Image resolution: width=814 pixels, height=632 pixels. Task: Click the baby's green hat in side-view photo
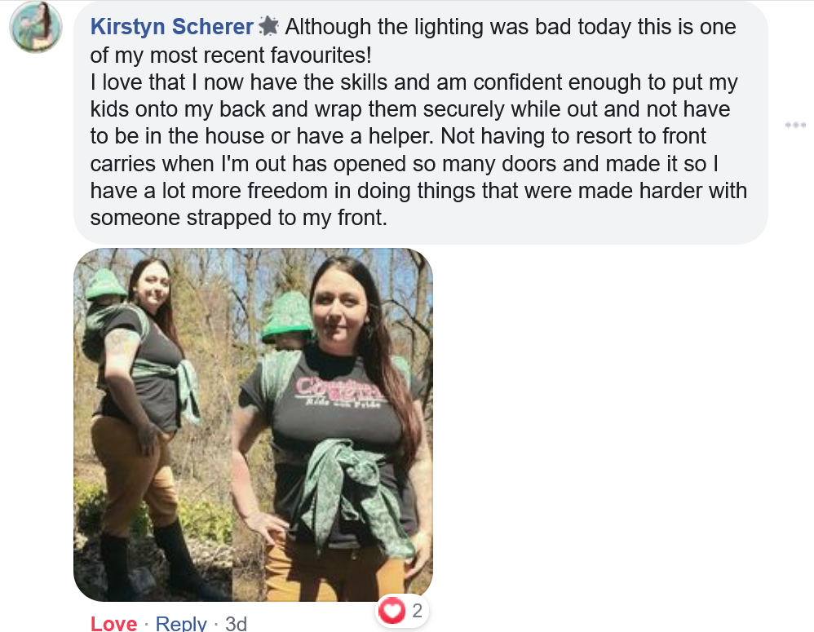coord(105,285)
